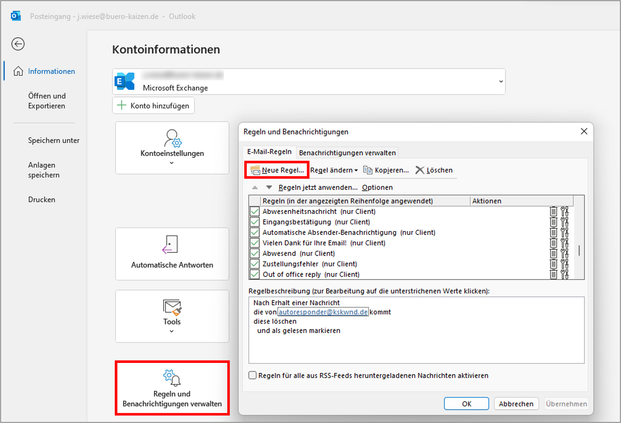Image resolution: width=621 pixels, height=423 pixels.
Task: Delete the Abwesenheitsnachricht rule via its trash icon
Action: tap(554, 211)
